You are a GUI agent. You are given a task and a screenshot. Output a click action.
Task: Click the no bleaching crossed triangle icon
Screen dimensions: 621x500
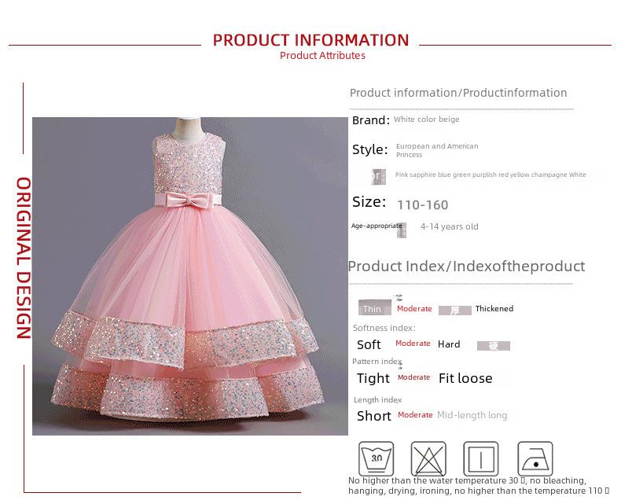(428, 458)
